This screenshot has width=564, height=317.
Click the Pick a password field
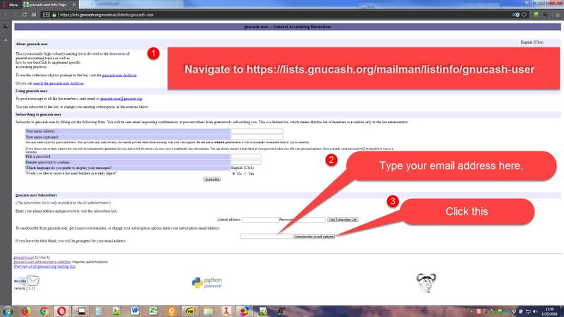coord(246,156)
